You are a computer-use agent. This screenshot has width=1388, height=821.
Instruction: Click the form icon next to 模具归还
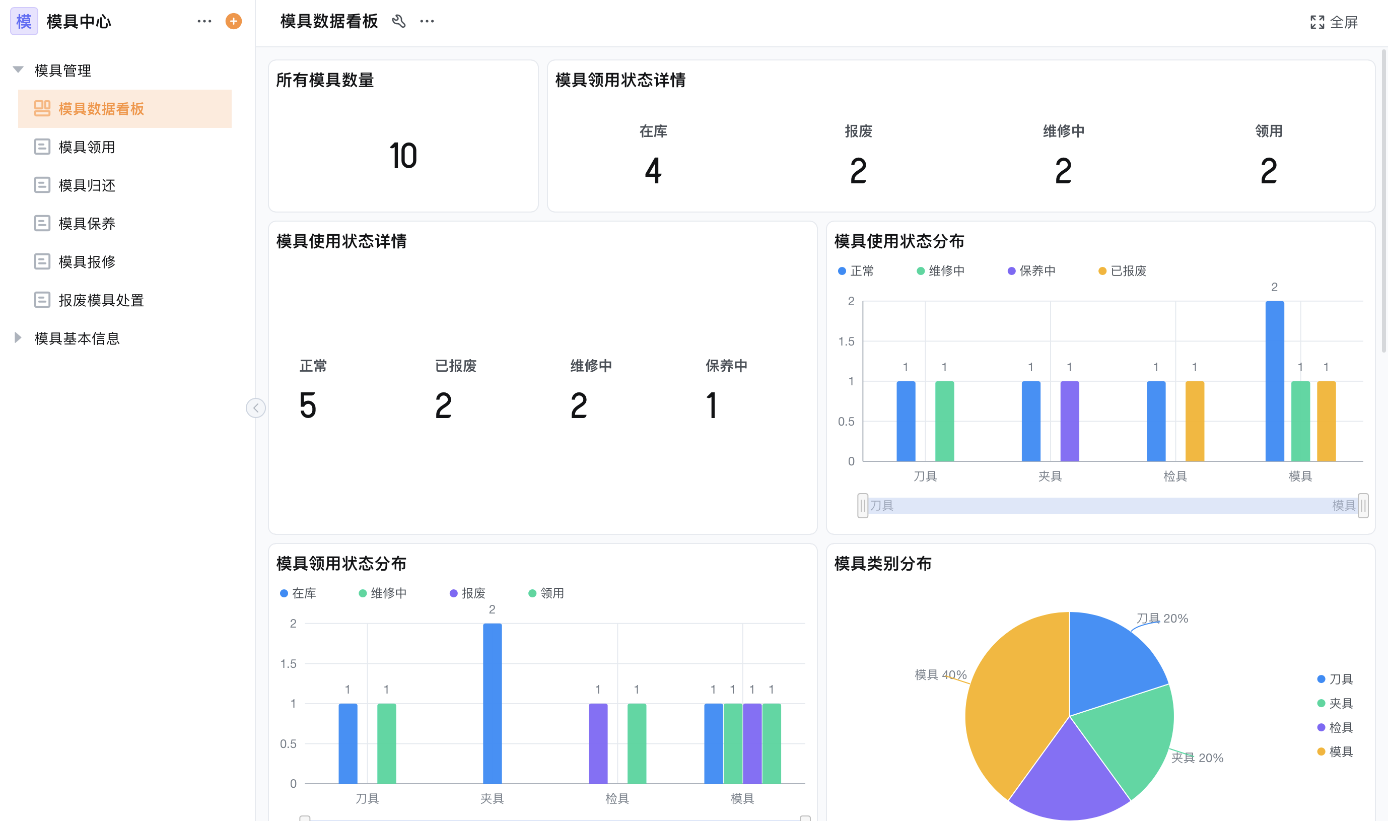point(42,185)
